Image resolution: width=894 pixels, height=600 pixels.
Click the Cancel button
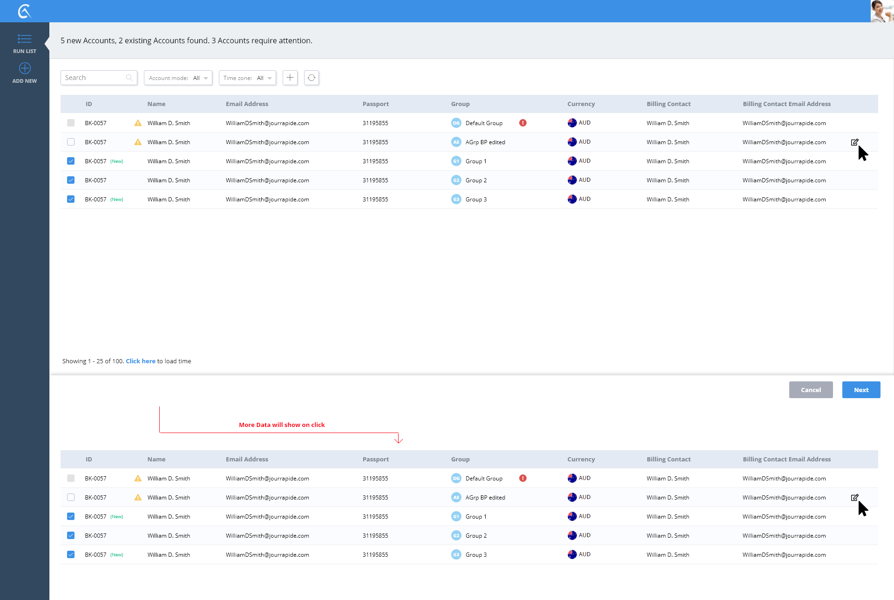click(811, 390)
